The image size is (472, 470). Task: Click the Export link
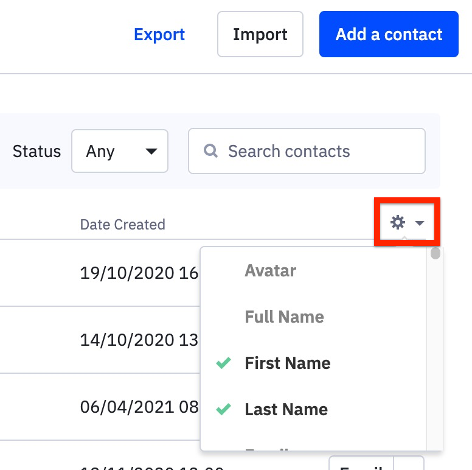pos(159,34)
